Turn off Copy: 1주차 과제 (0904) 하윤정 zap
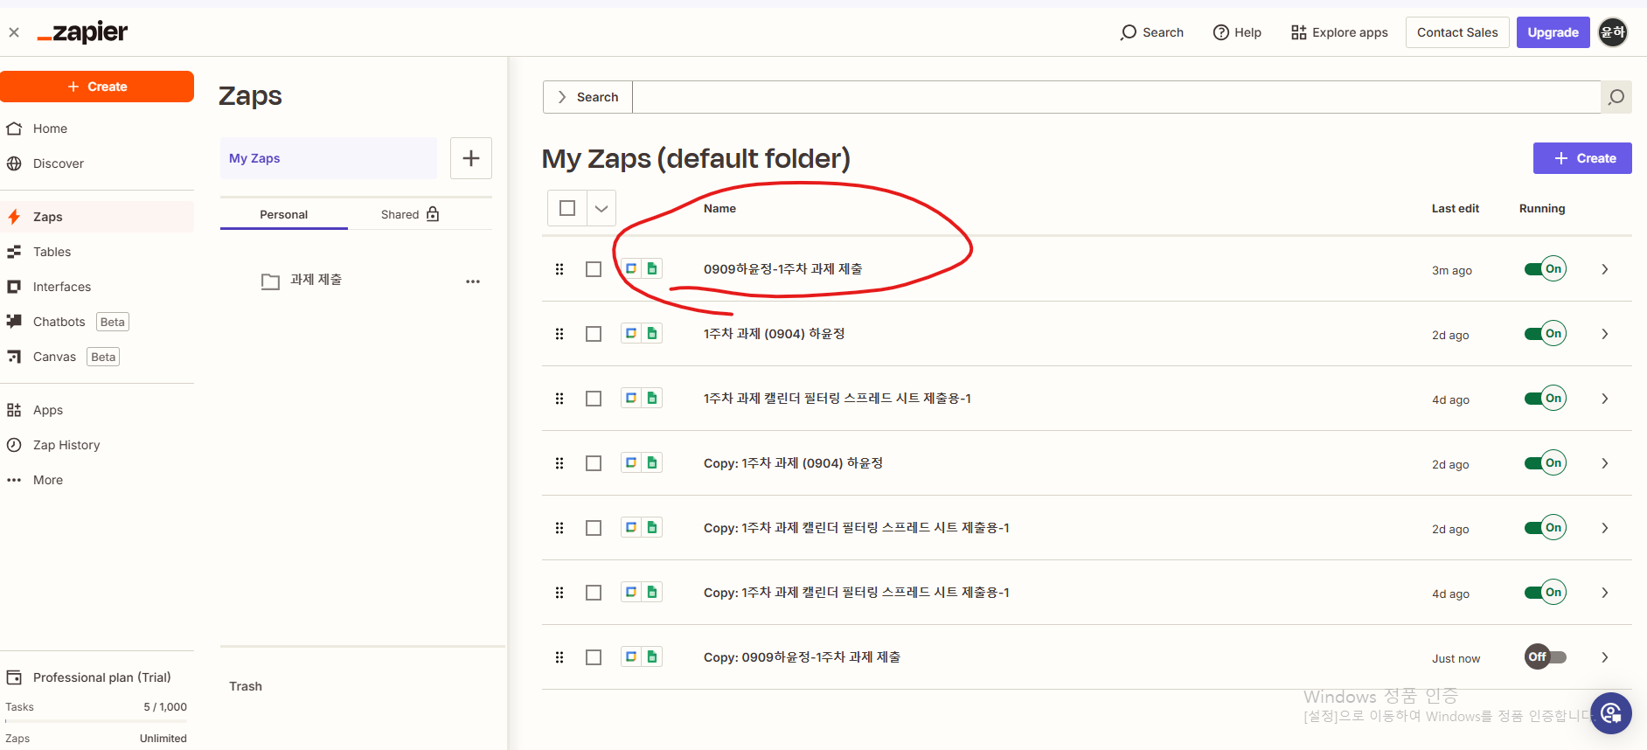Viewport: 1647px width, 750px height. (1546, 462)
